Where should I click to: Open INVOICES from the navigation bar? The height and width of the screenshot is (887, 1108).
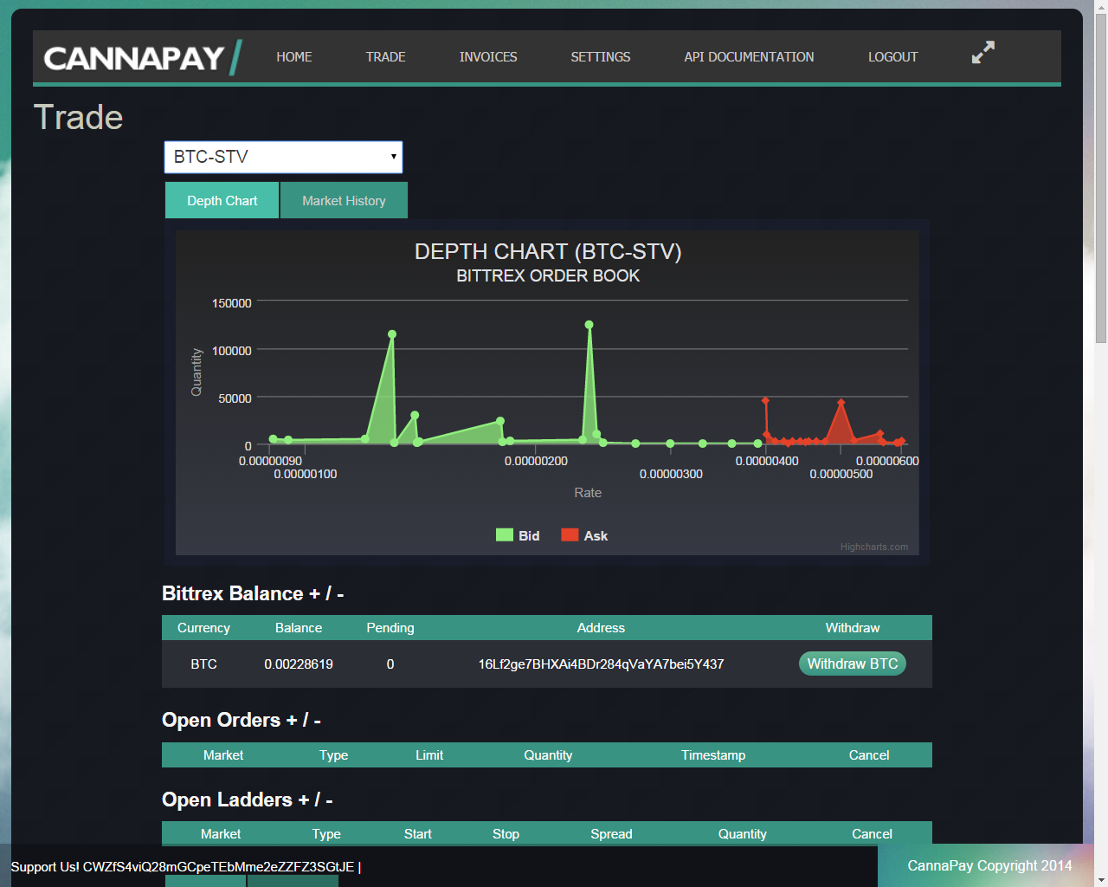point(488,57)
